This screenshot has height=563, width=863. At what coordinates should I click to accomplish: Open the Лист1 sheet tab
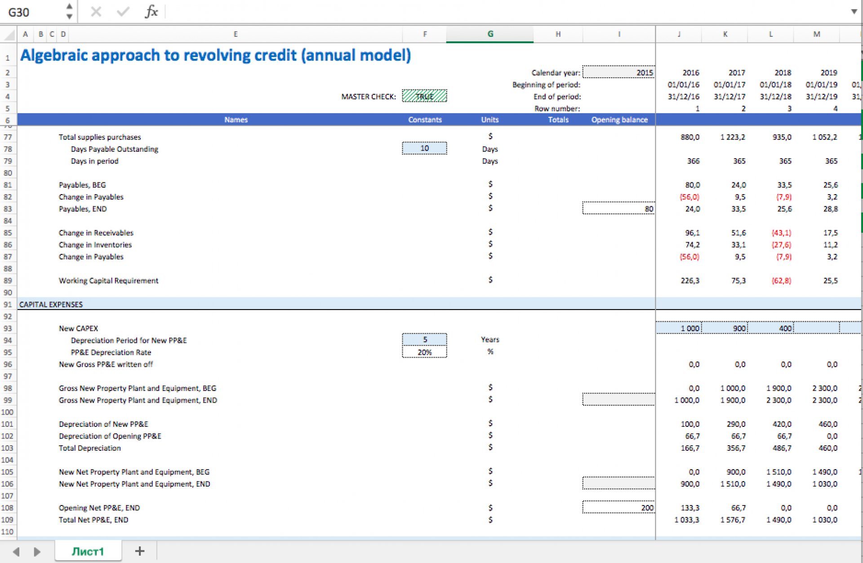tap(88, 551)
